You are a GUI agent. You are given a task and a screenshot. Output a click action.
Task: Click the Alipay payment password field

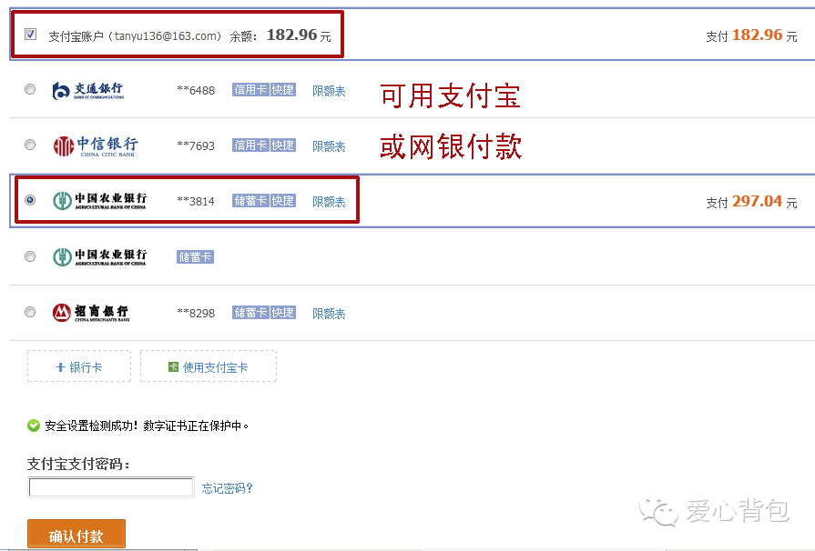pyautogui.click(x=111, y=487)
